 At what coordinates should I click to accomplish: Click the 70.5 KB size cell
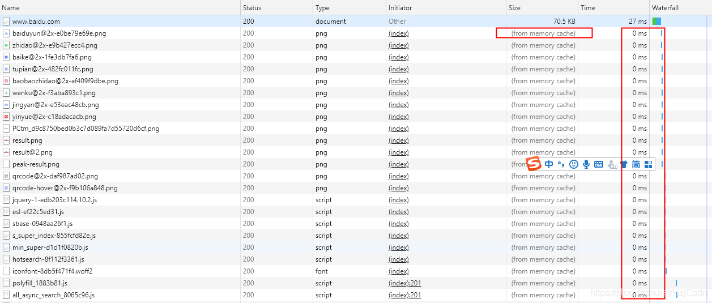pyautogui.click(x=564, y=22)
